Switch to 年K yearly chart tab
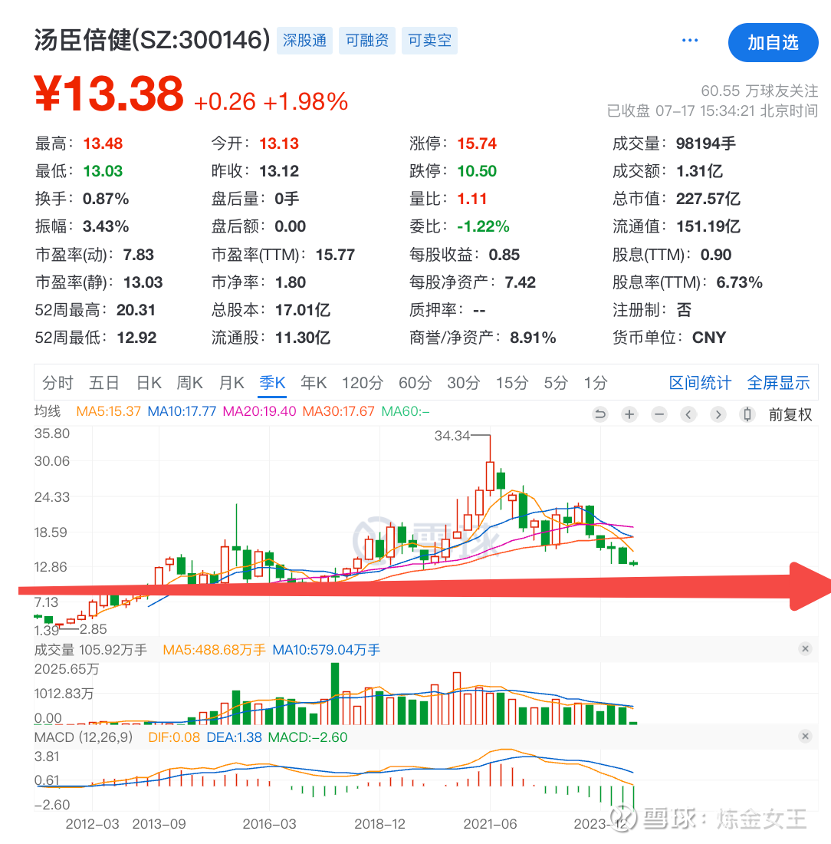The image size is (831, 844). point(314,383)
